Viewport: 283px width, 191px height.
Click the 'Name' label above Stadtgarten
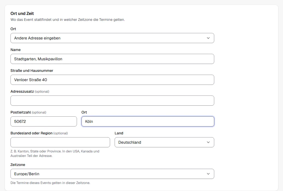(16, 50)
